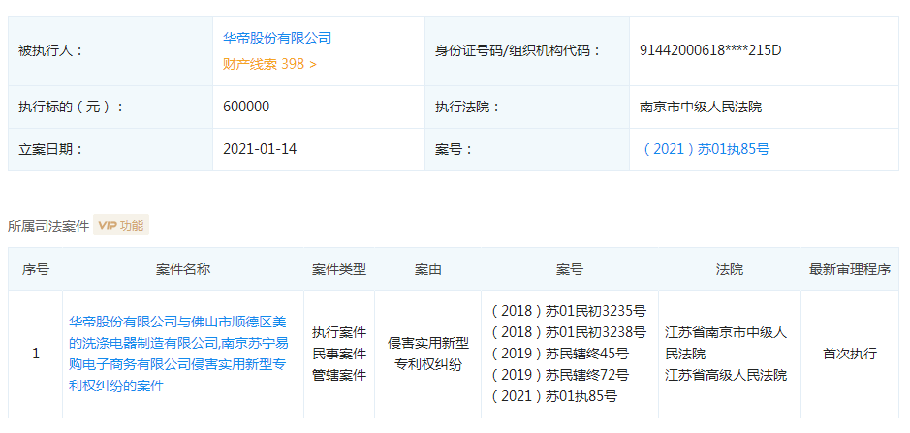Select the 南京市中级人民法院 value in the top table
The image size is (910, 433).
coord(701,107)
